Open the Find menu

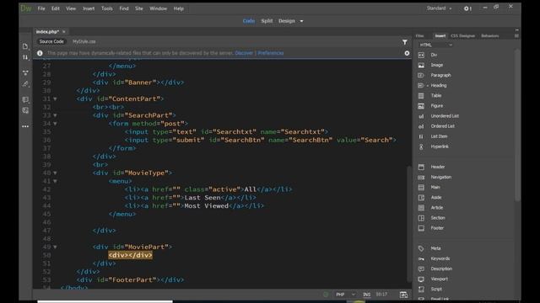click(x=124, y=8)
